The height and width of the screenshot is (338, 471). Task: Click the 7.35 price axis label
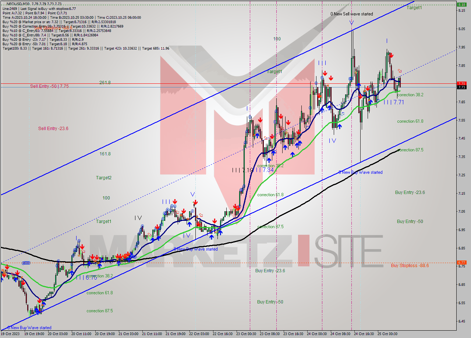click(x=462, y=157)
